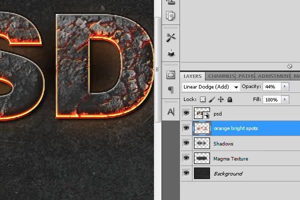The width and height of the screenshot is (300, 200).
Task: Click the Opacity value field
Action: pos(271,86)
